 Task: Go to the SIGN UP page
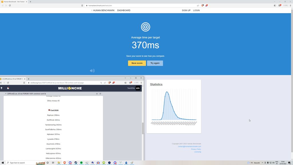tap(186, 10)
